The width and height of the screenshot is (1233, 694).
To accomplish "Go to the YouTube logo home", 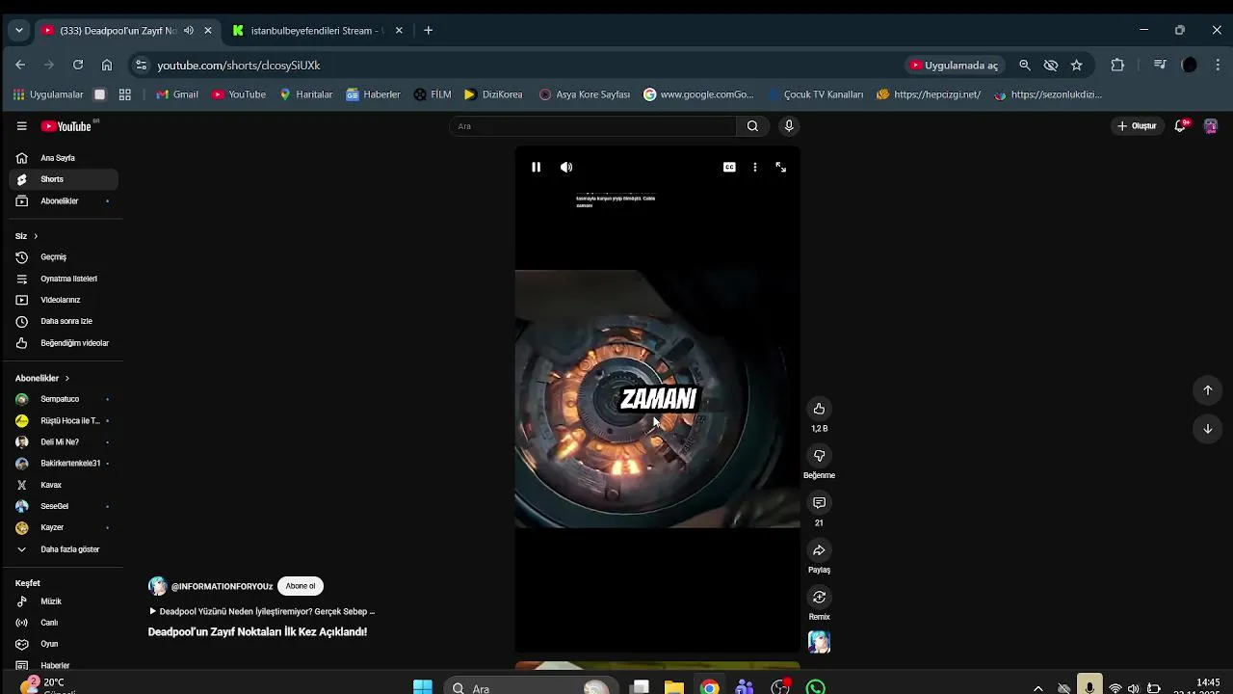I will click(x=67, y=126).
